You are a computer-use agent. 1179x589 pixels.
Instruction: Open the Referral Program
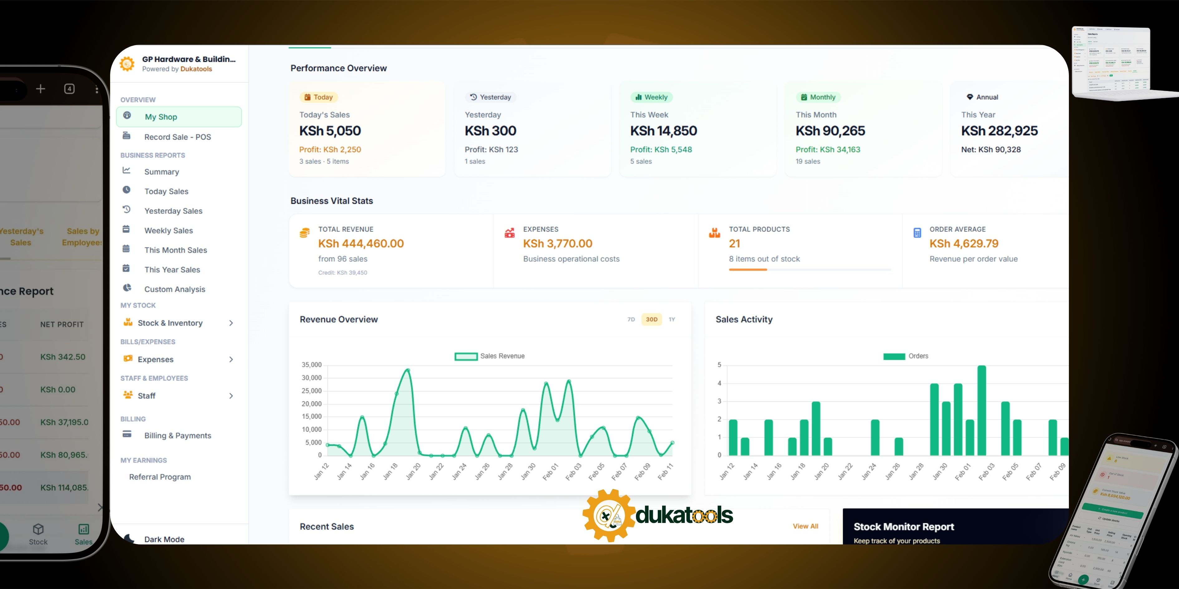[160, 476]
